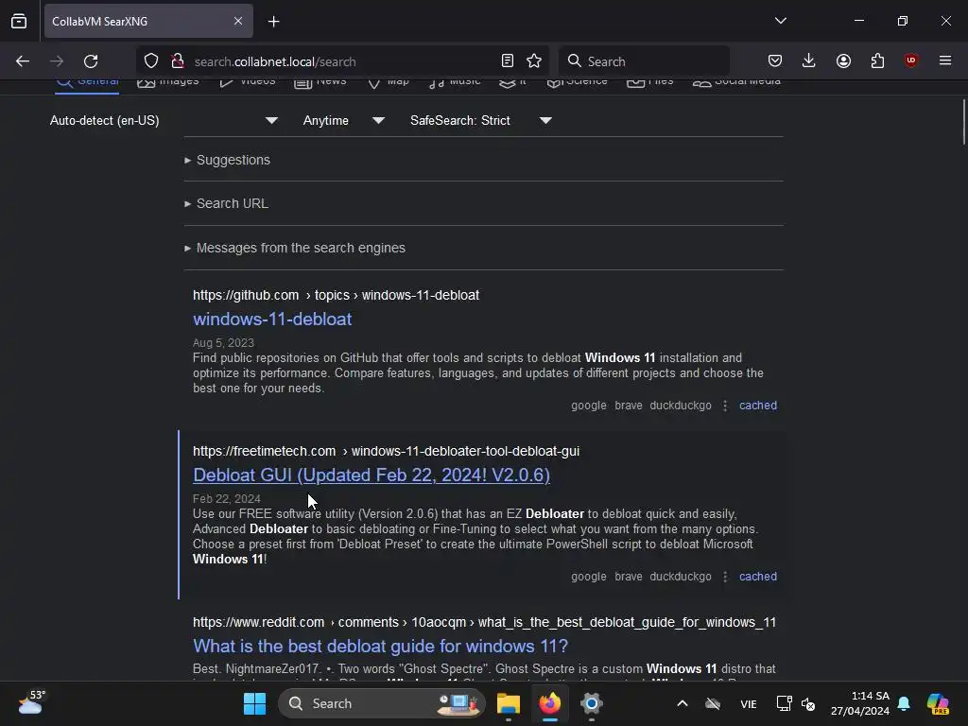The image size is (968, 726).
Task: Show hidden tray icons chevron
Action: (x=683, y=703)
